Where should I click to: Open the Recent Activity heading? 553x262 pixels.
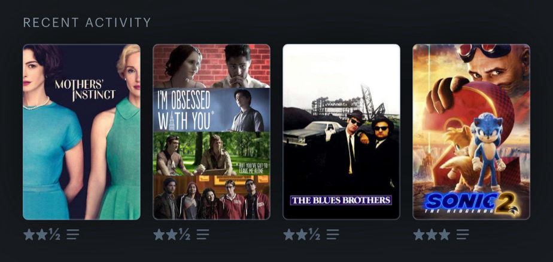click(x=87, y=23)
